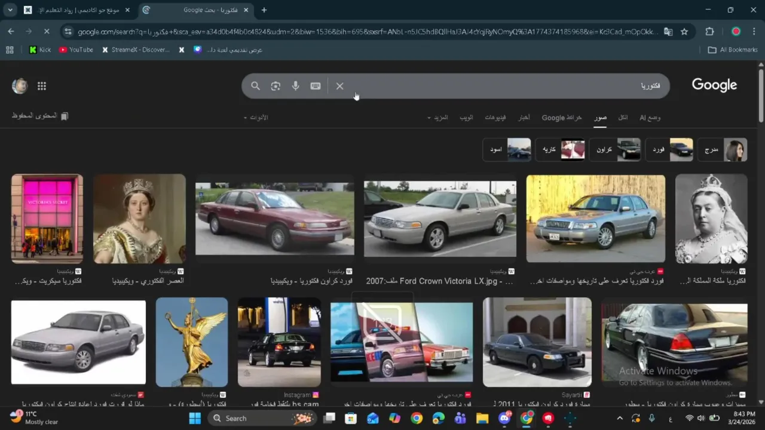Open Google Lens image search icon
The width and height of the screenshot is (765, 430).
pyautogui.click(x=276, y=86)
